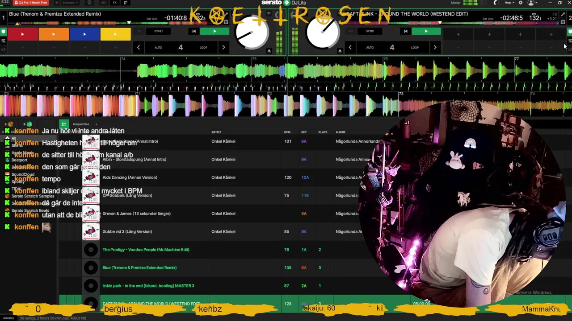
Task: Trigger the blue hot cue on deck 1
Action: click(84, 34)
